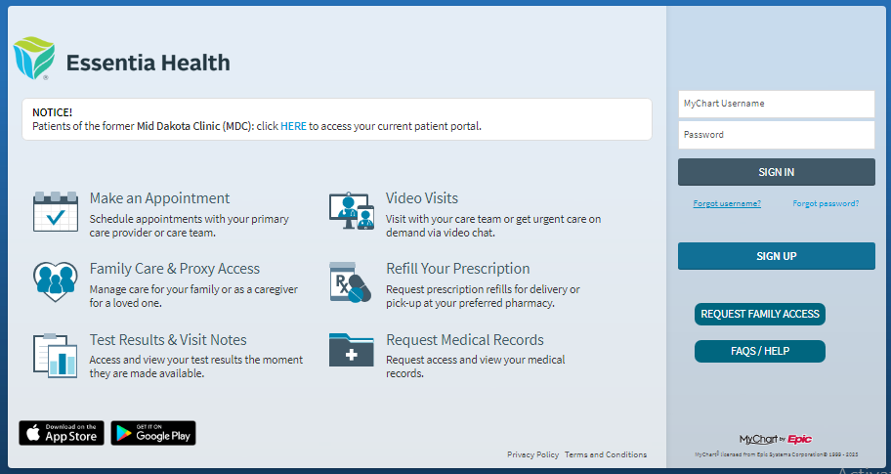Click the Refill Your Prescription heading
This screenshot has width=891, height=474.
[x=458, y=269]
